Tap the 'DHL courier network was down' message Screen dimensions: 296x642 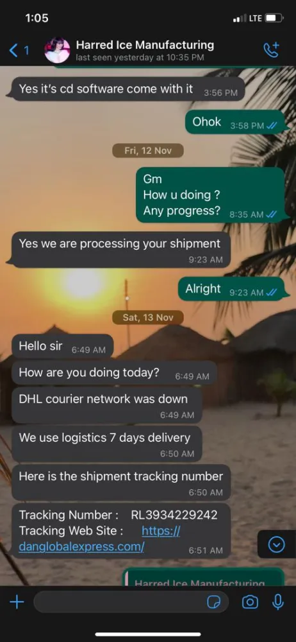click(x=107, y=405)
